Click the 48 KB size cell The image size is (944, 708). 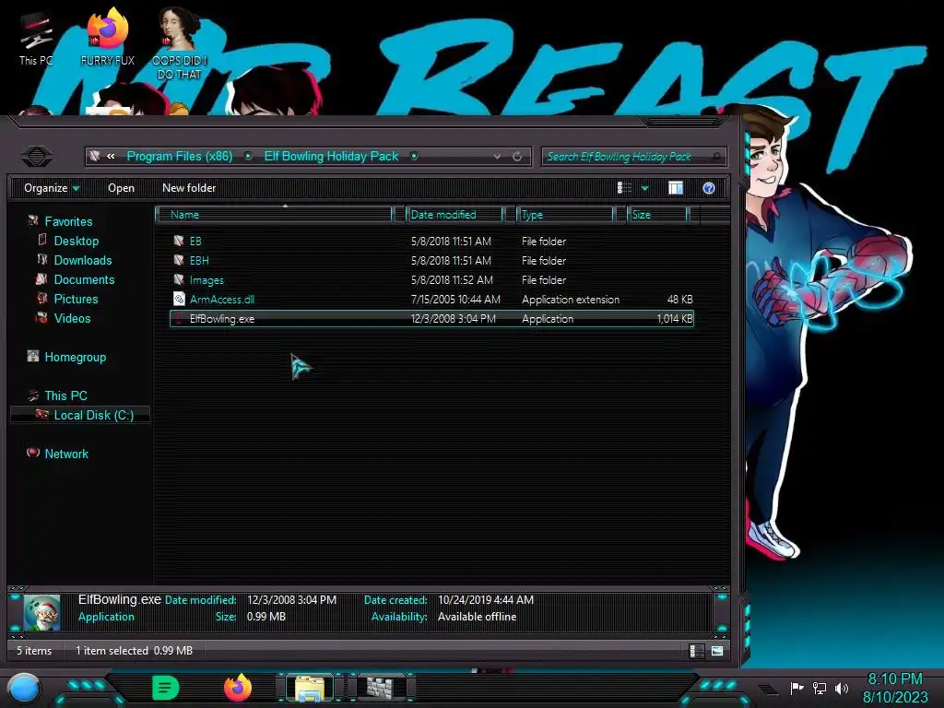point(679,300)
